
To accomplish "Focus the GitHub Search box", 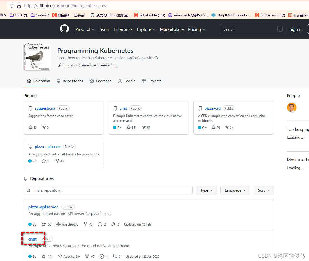I will tap(252, 29).
